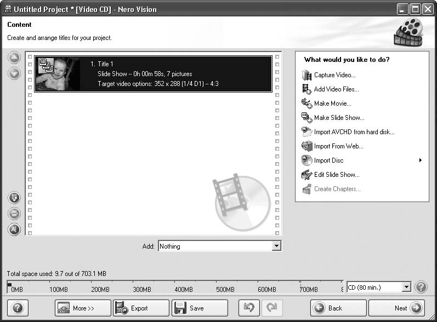
Task: Export the project
Action: (140, 308)
